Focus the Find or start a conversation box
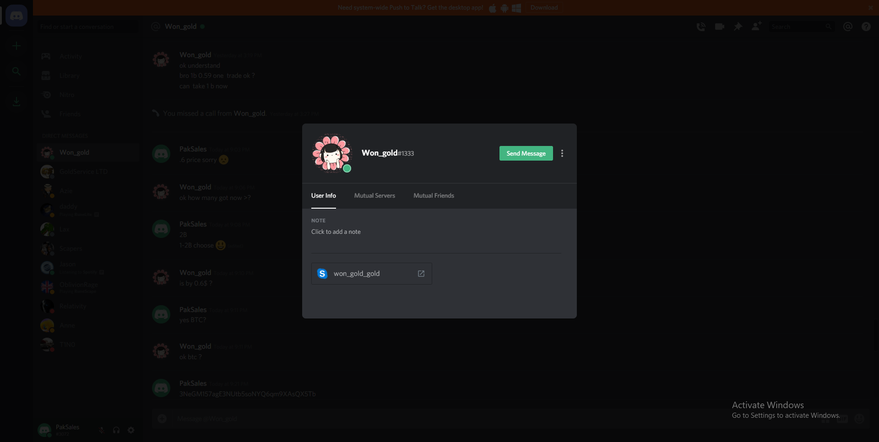The image size is (879, 442). click(87, 27)
